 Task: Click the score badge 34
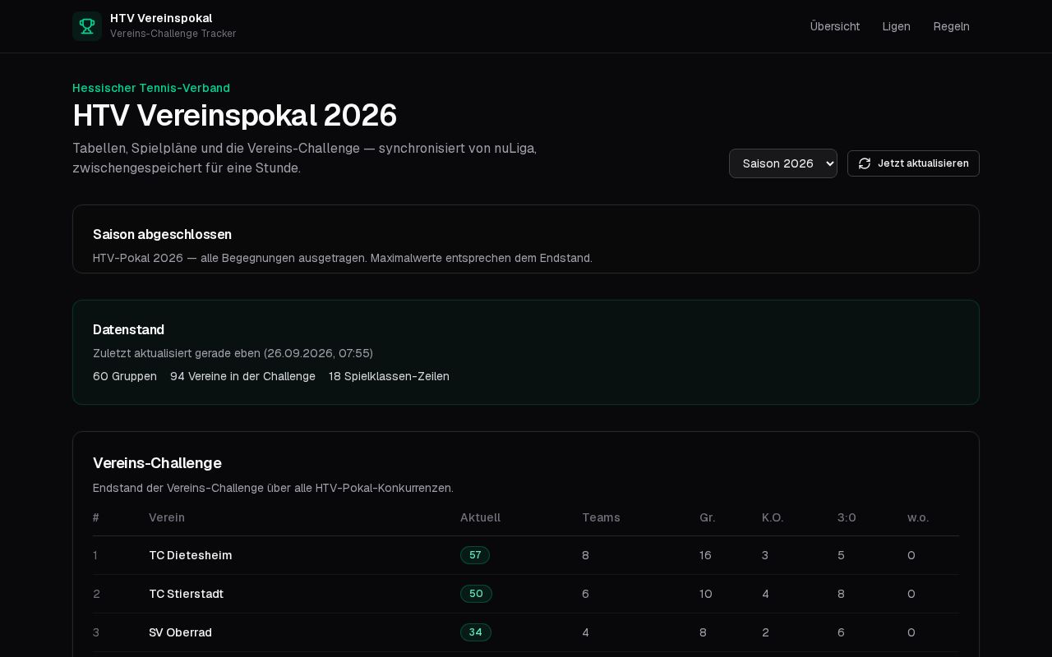[x=476, y=632]
